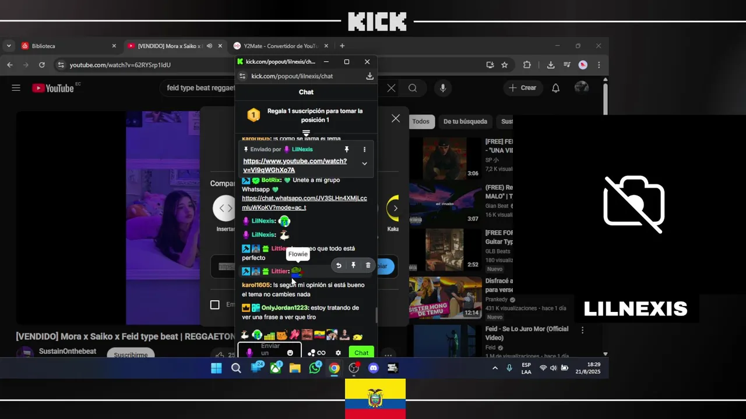The height and width of the screenshot is (419, 746).
Task: Switch to Y2Mate Convertidor browser tab
Action: (x=280, y=46)
